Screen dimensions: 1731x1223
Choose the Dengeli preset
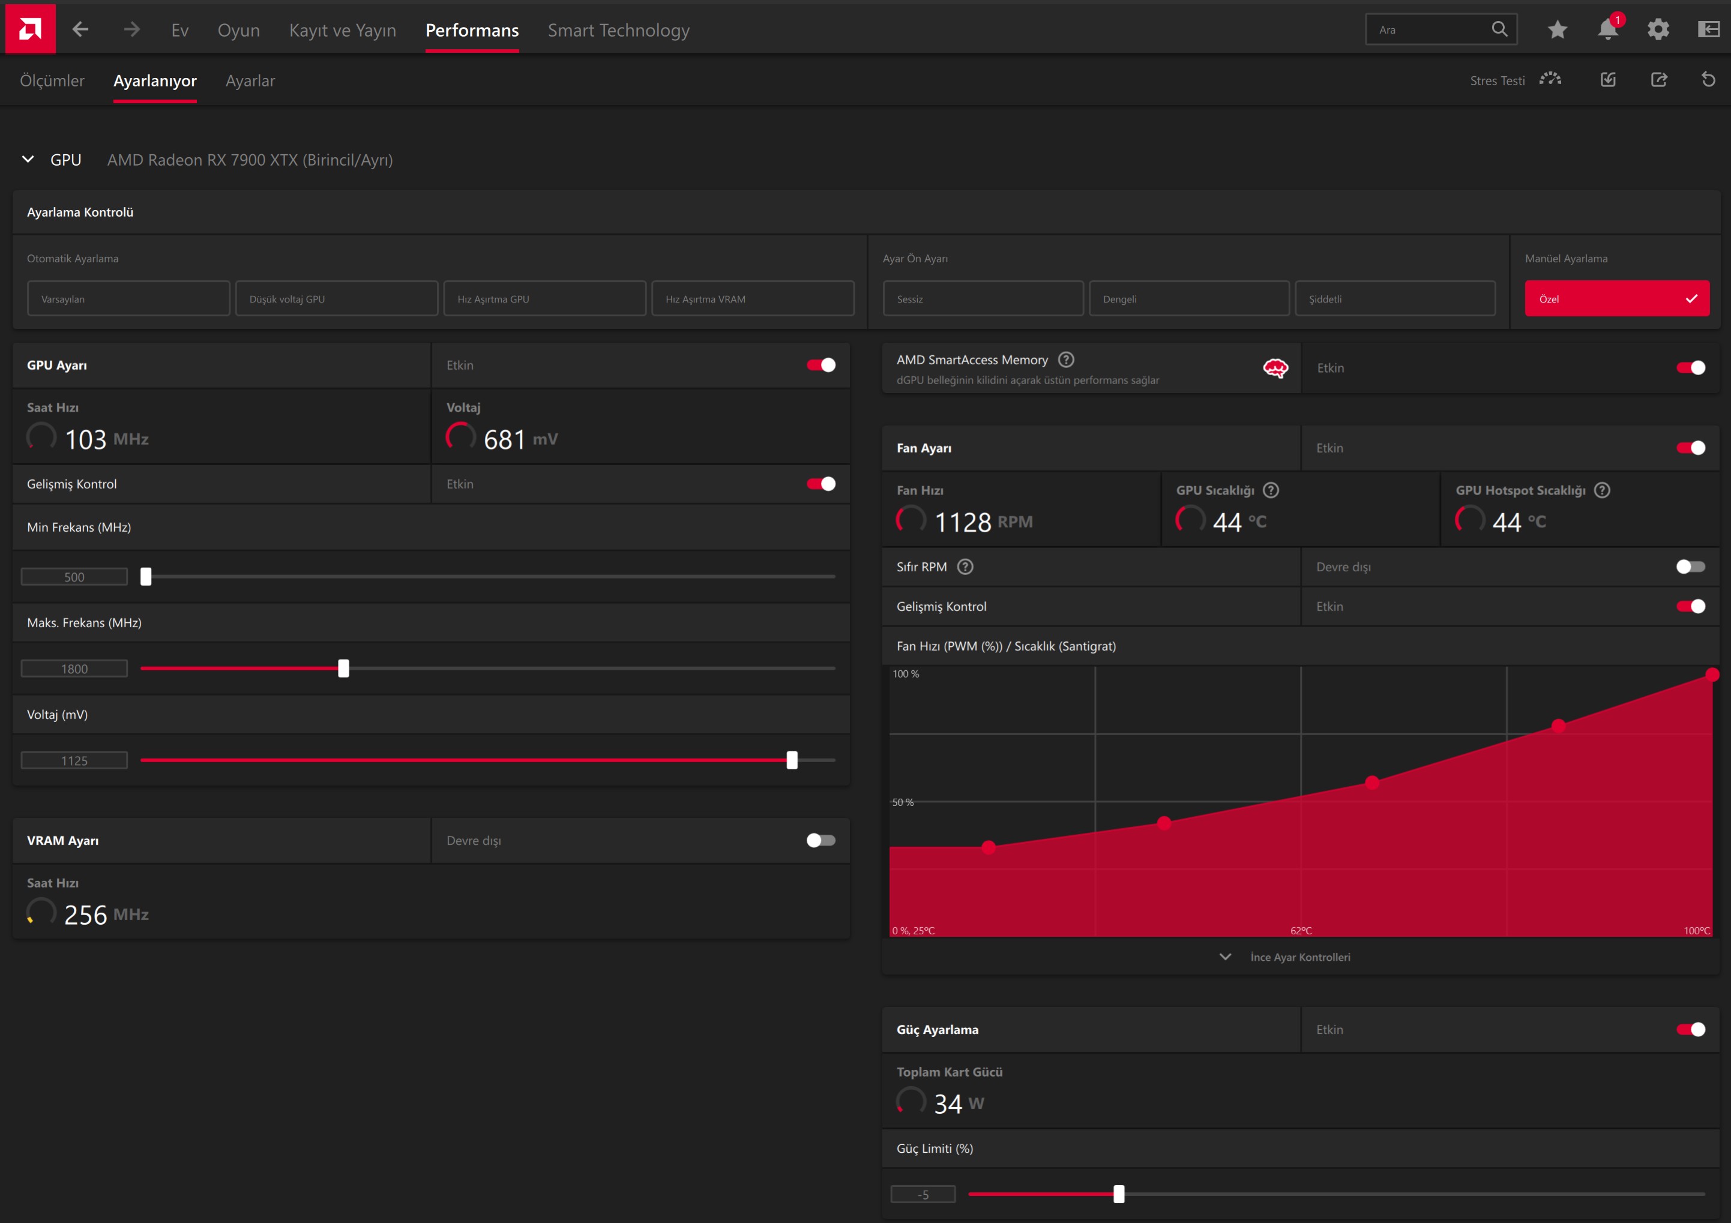pyautogui.click(x=1189, y=299)
